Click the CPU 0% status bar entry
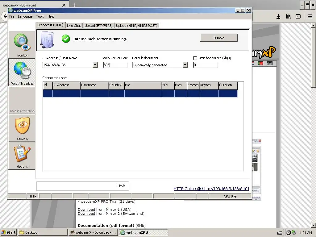 pyautogui.click(x=230, y=196)
